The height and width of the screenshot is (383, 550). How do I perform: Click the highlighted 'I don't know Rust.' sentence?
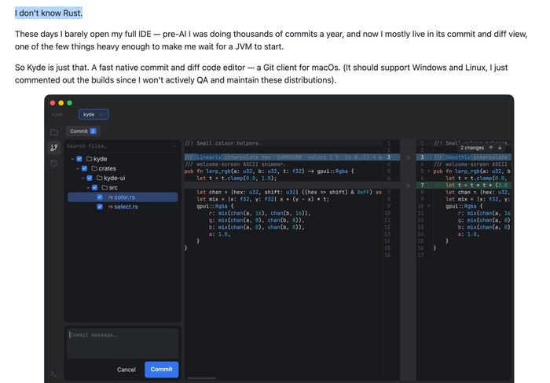pyautogui.click(x=49, y=13)
